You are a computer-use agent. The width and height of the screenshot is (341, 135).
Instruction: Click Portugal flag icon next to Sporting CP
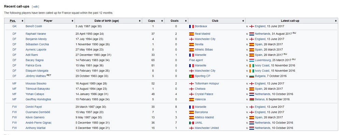[x=191, y=76]
